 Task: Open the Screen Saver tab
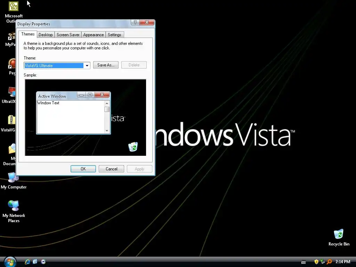pos(68,35)
